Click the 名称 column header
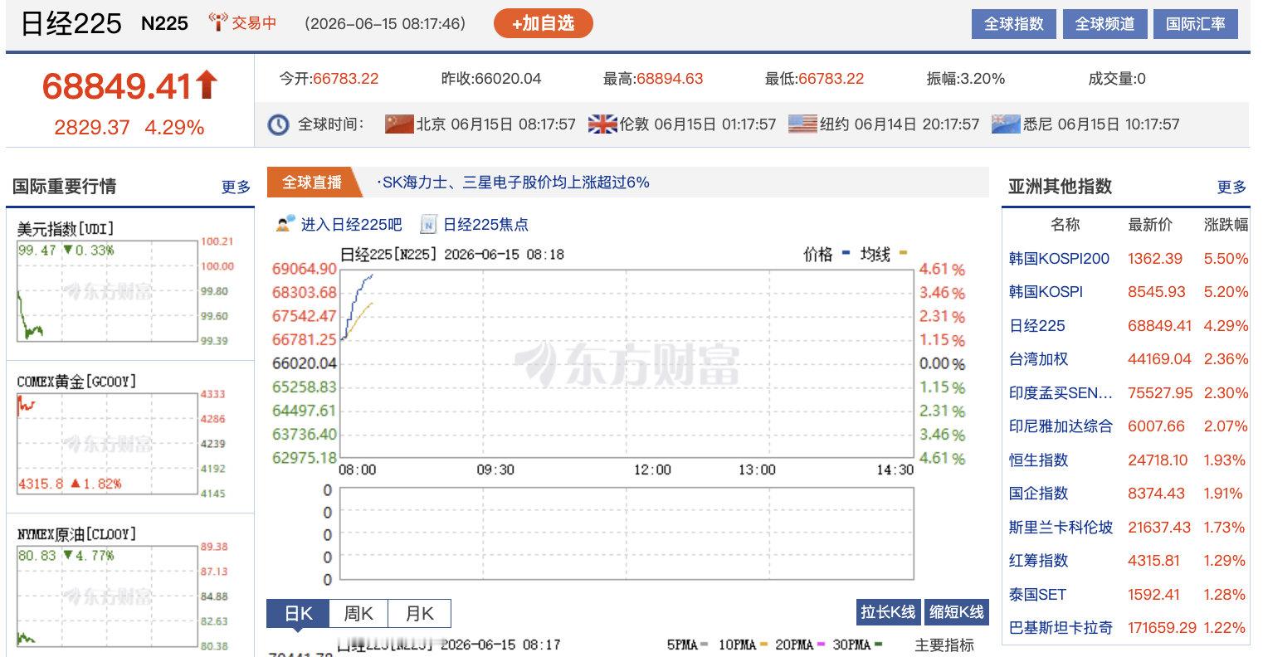Image resolution: width=1263 pixels, height=657 pixels. click(x=1065, y=224)
